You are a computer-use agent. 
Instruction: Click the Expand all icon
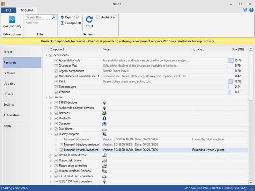tap(62, 17)
